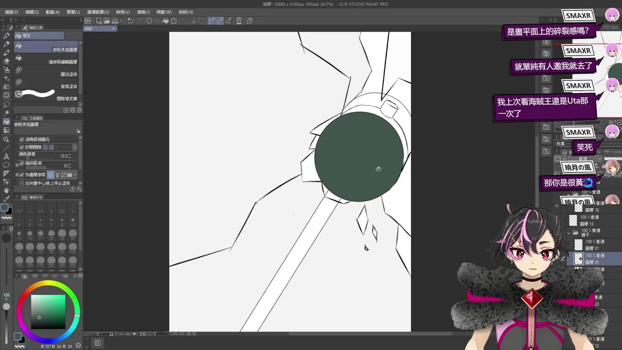Select the Text tool (A) in the toolbox
The width and height of the screenshot is (622, 350).
pyautogui.click(x=6, y=157)
